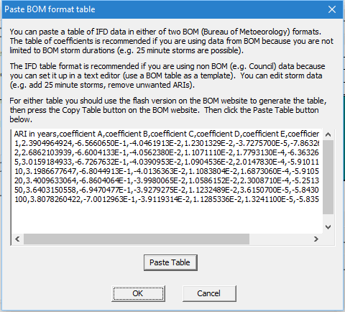345x312 pixels.
Task: Click the row starting with 100,3.8078260422
Action: tap(167, 199)
